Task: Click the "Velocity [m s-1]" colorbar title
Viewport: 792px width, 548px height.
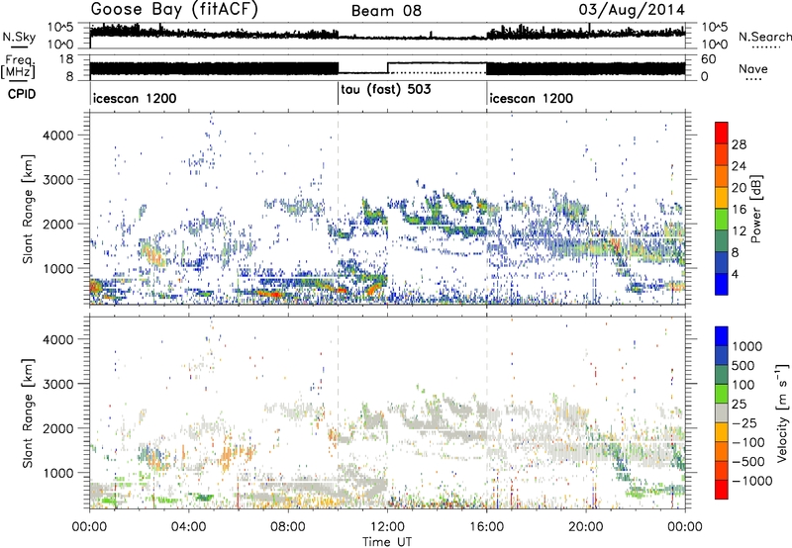Action: [782, 412]
